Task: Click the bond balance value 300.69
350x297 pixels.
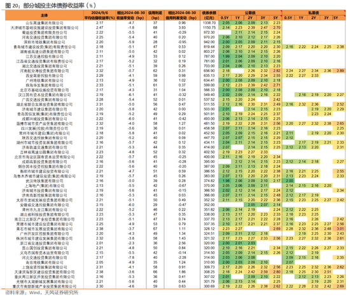Action: pos(209,286)
